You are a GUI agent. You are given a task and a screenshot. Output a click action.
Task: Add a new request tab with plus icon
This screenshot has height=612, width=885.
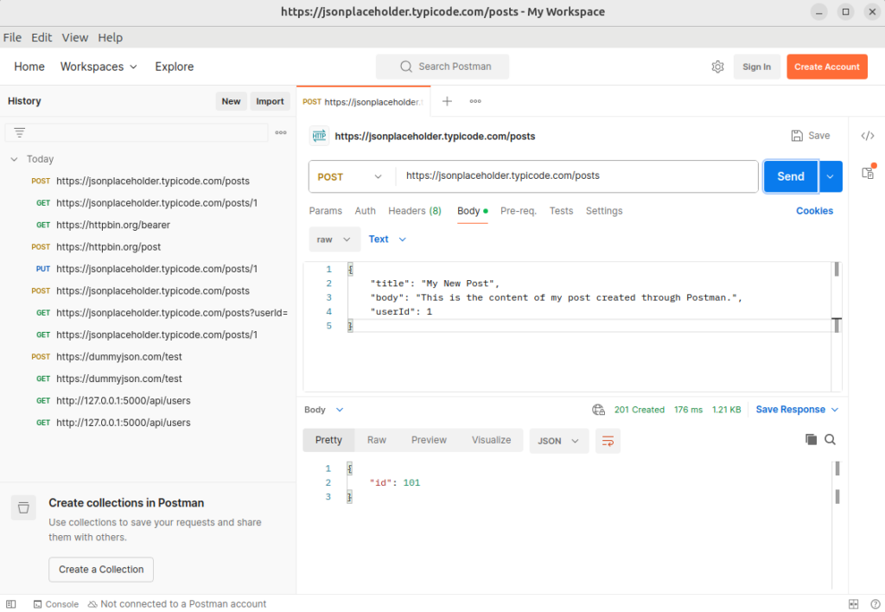(x=447, y=101)
